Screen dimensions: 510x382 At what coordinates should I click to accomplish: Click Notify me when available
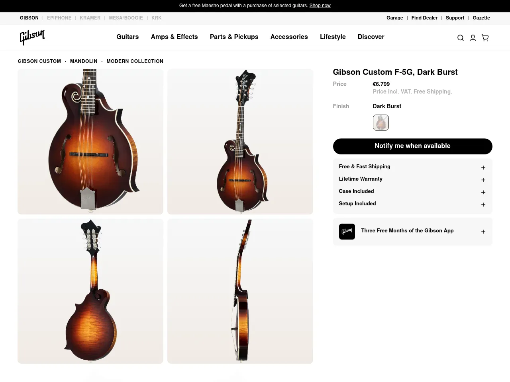coord(412,146)
